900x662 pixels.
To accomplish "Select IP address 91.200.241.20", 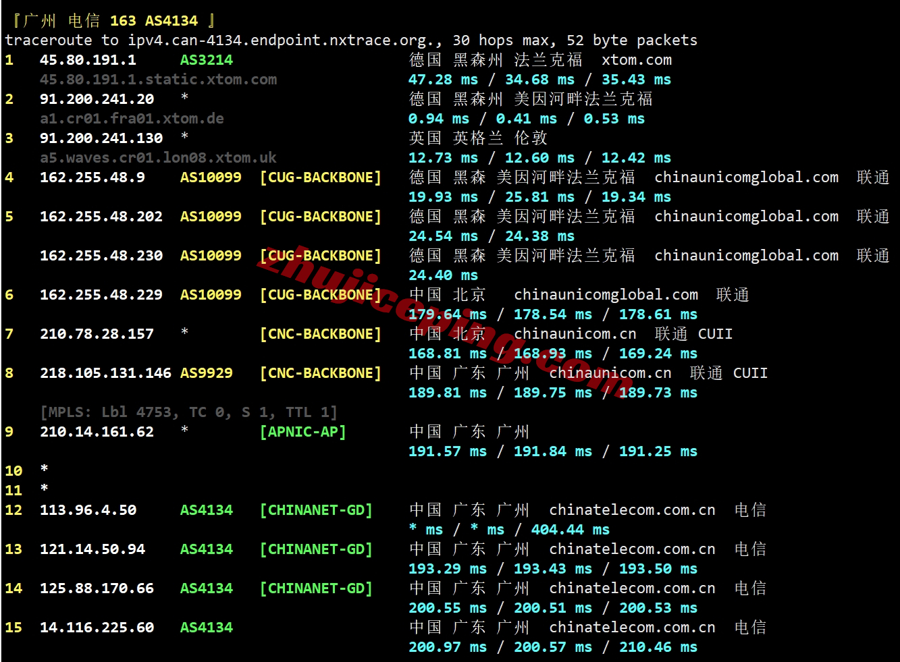I will [x=97, y=99].
